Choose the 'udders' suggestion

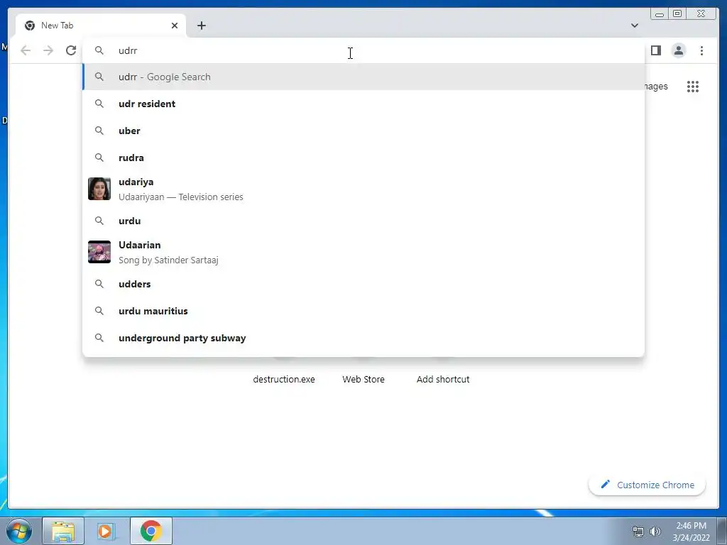tap(363, 284)
